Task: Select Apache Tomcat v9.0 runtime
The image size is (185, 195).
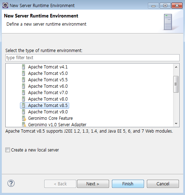Action: [48, 112]
